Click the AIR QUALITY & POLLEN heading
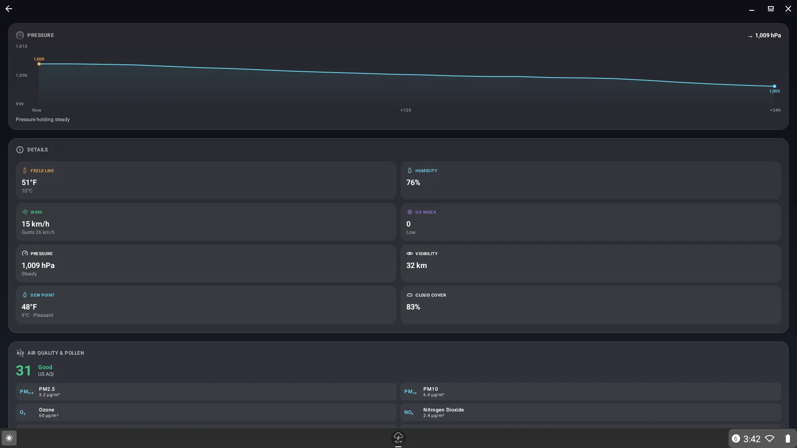This screenshot has width=797, height=448. 56,353
